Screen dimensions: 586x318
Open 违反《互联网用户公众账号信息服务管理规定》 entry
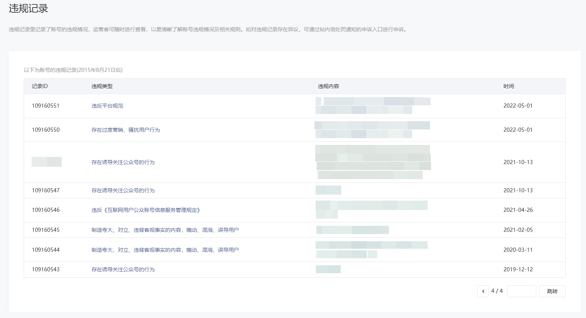pyautogui.click(x=146, y=210)
